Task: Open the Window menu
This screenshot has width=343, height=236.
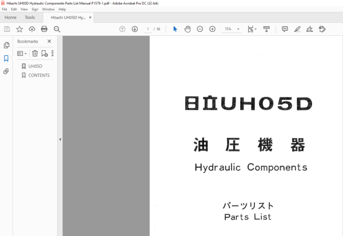Action: (x=49, y=9)
